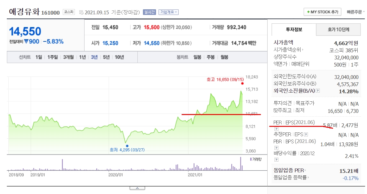Open the 시가총액순위 link
Viewport: 367px width, 194px height.
[x=288, y=50]
